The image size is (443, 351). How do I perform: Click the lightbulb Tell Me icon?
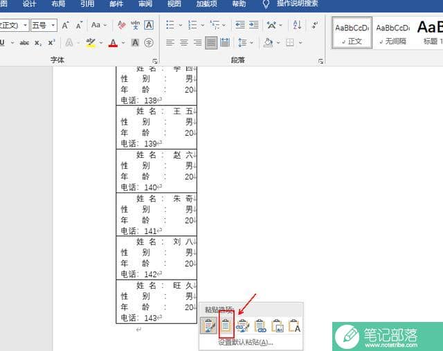266,4
